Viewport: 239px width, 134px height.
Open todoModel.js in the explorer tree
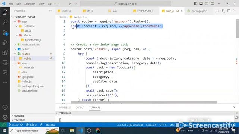coord(33,40)
